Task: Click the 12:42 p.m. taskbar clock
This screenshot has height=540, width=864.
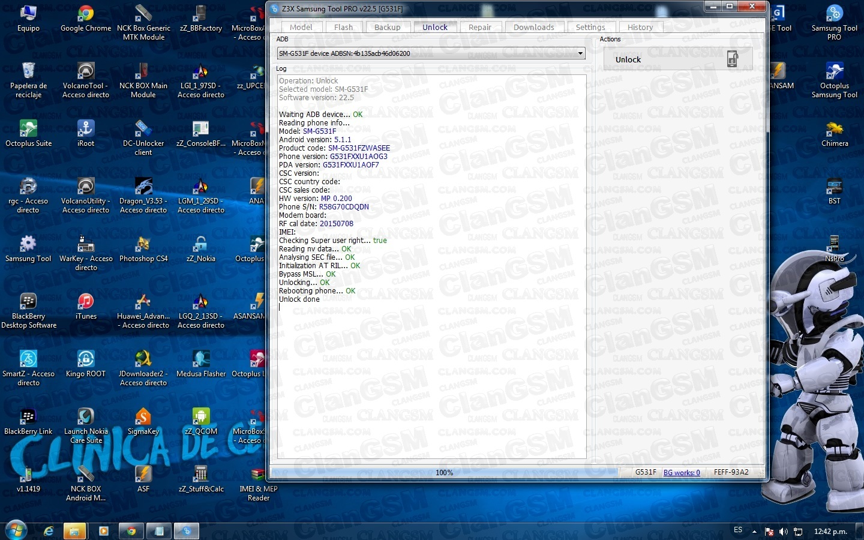Action: (830, 532)
